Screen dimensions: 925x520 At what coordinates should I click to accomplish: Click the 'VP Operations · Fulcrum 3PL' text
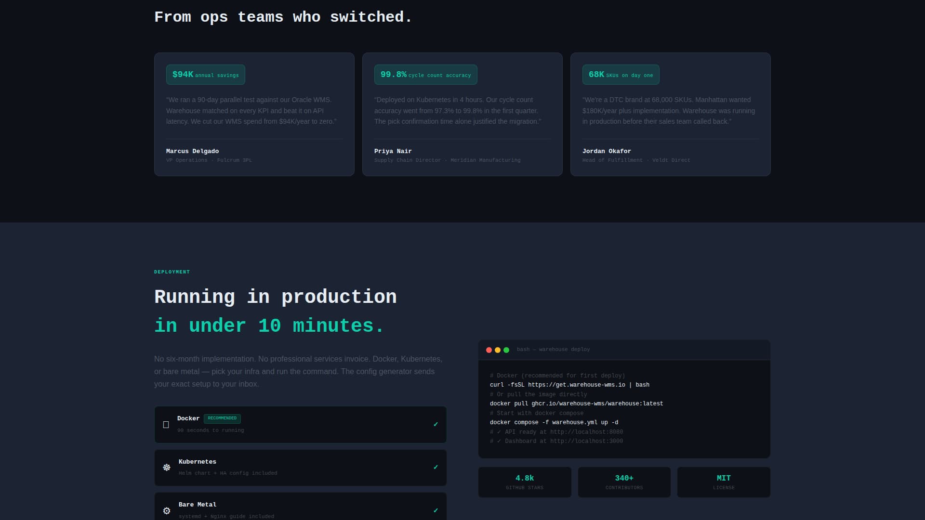pyautogui.click(x=209, y=160)
